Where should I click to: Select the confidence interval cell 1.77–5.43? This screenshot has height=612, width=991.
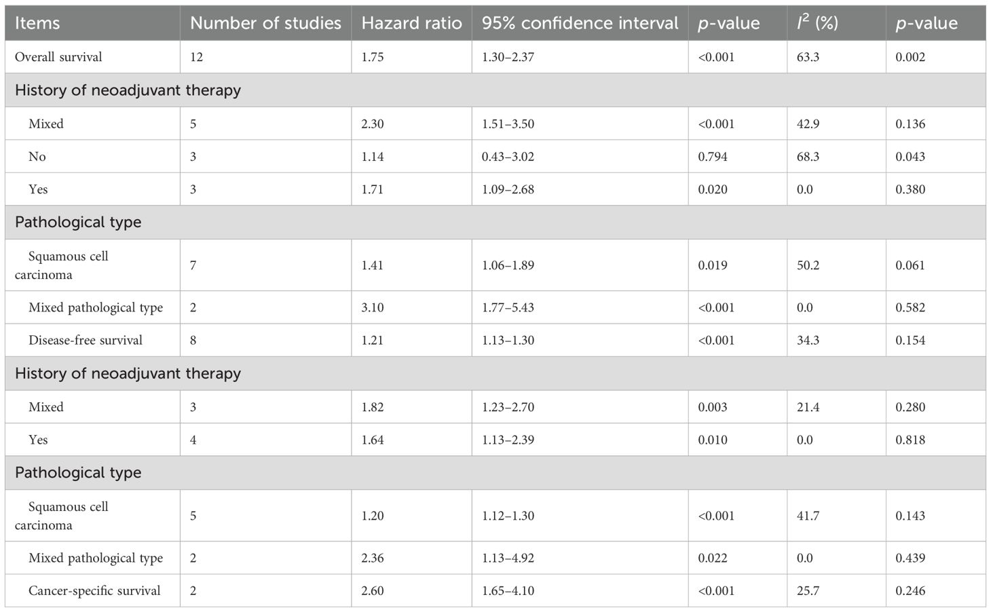pos(508,307)
